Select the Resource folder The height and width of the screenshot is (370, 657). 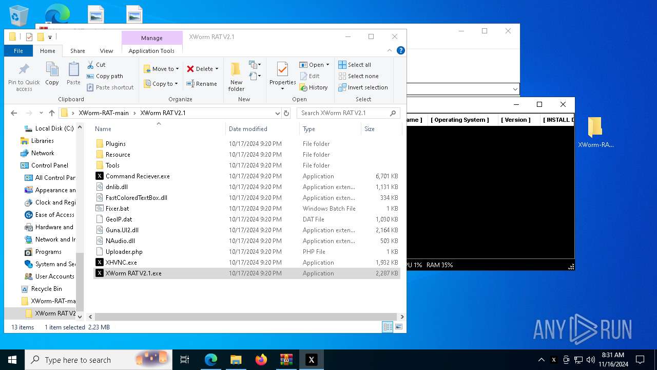[118, 155]
